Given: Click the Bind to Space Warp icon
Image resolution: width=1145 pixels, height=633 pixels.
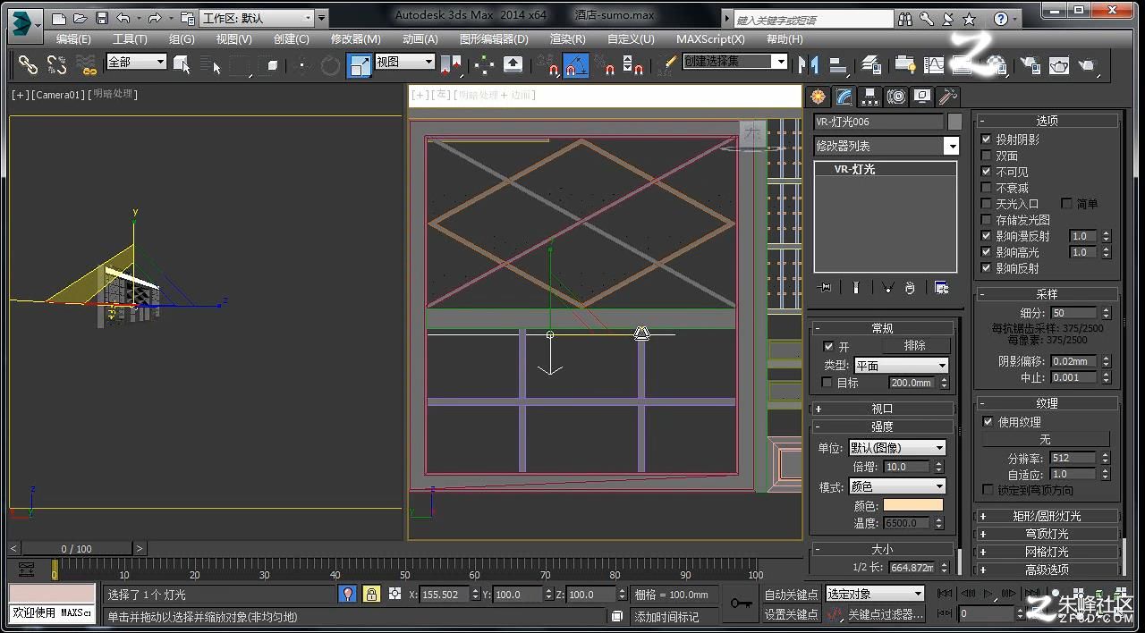Looking at the screenshot, I should (x=86, y=64).
